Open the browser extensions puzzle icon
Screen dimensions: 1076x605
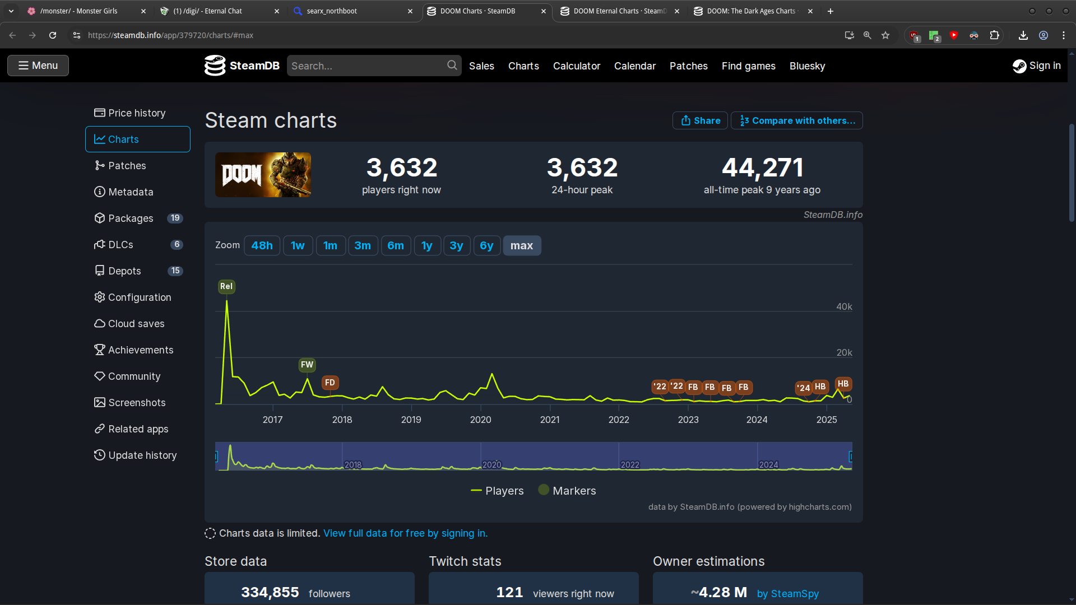pos(995,35)
